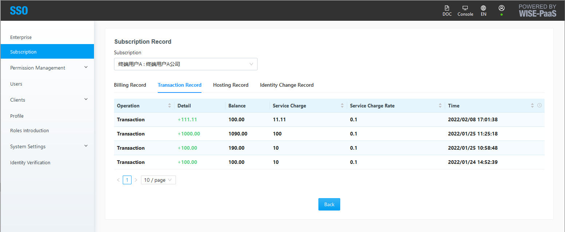Switch to the Hosting Record tab
565x232 pixels.
point(231,85)
